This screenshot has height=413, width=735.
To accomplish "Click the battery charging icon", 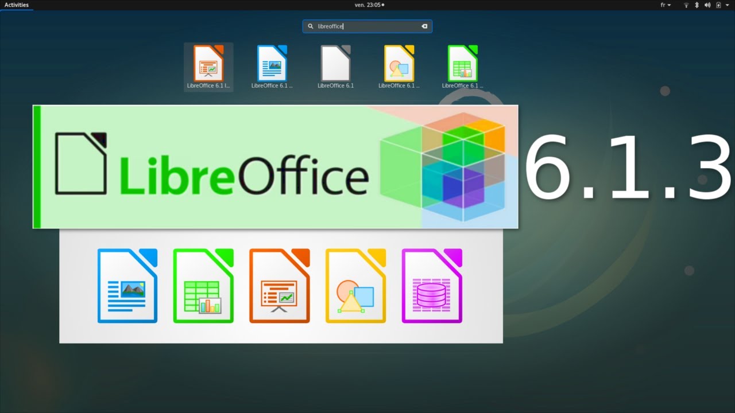I will click(x=718, y=5).
